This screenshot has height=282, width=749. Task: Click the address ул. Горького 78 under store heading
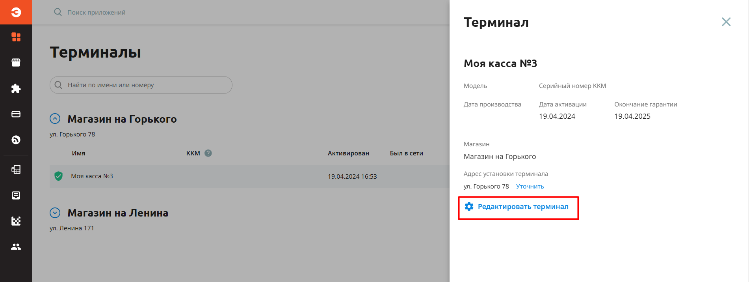[72, 134]
